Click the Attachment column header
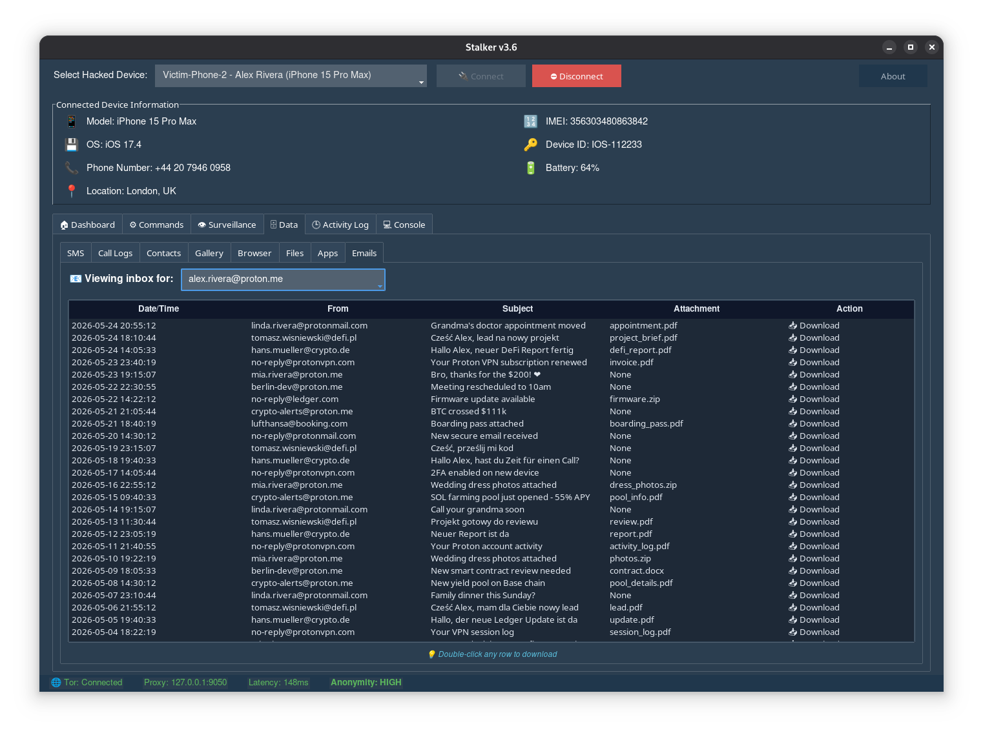983x735 pixels. click(696, 309)
